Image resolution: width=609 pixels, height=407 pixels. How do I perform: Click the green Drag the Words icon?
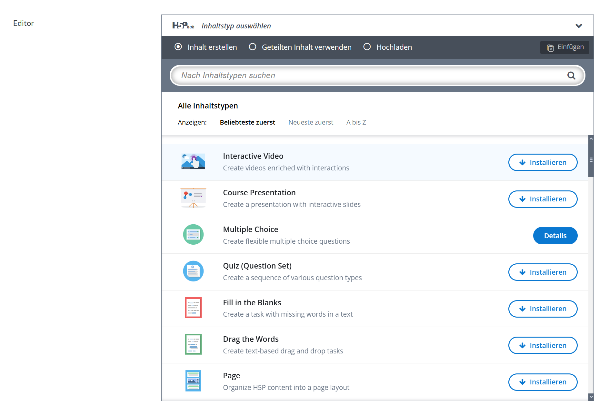pyautogui.click(x=193, y=344)
